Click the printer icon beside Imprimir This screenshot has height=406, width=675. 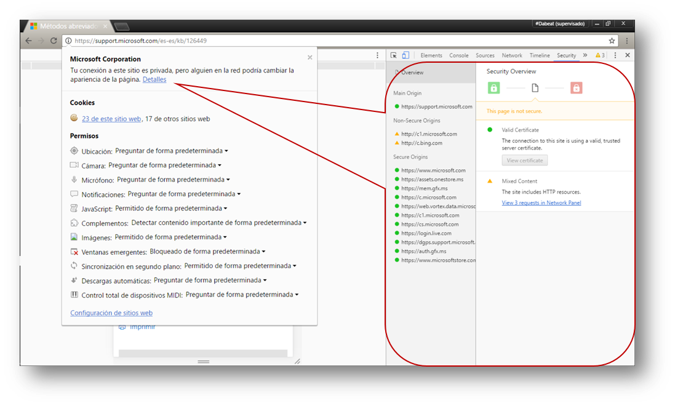tap(122, 327)
